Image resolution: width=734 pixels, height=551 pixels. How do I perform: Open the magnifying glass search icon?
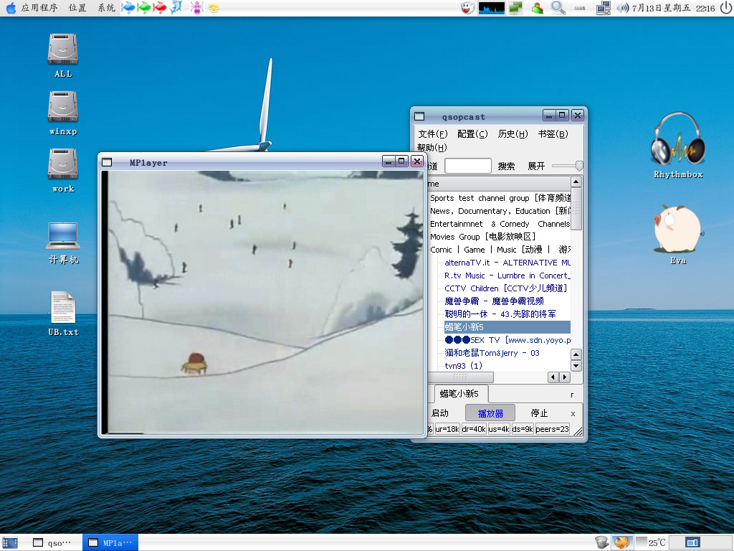pos(558,8)
